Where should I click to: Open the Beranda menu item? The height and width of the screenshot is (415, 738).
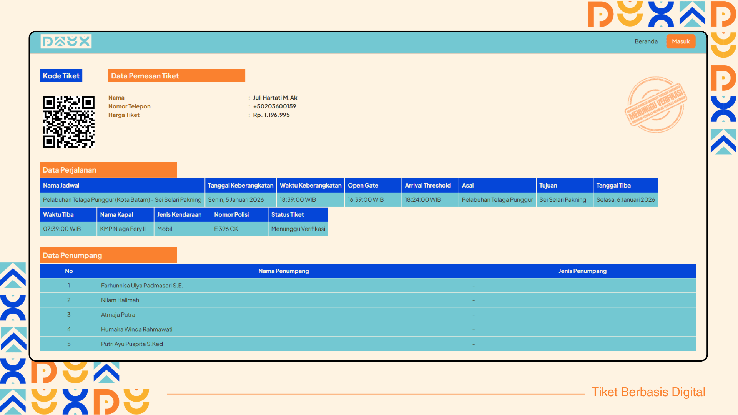pyautogui.click(x=646, y=41)
